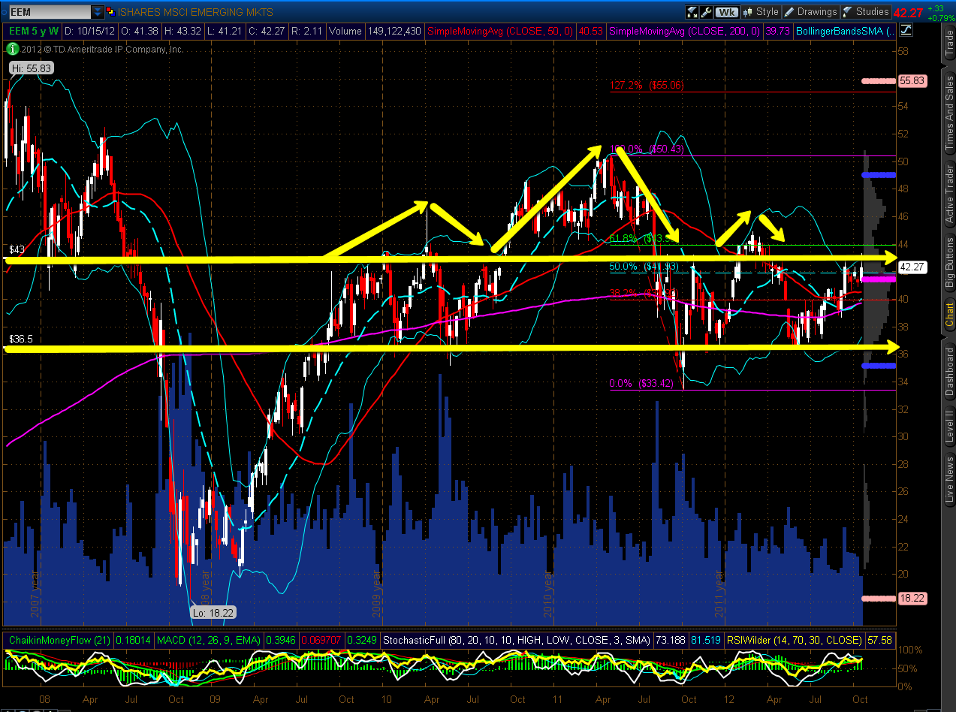Click the BollingerBandsSMA study label
The image size is (956, 712).
pos(845,31)
